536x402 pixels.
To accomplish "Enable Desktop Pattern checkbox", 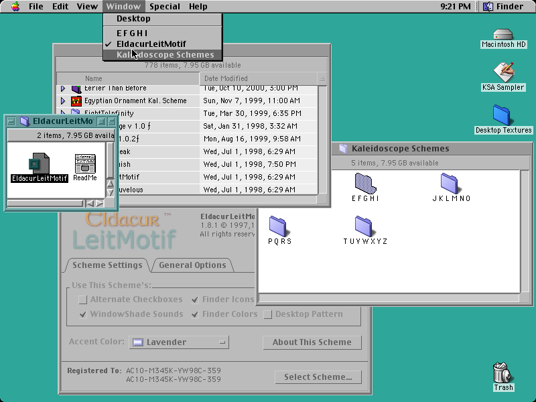I will click(x=267, y=314).
